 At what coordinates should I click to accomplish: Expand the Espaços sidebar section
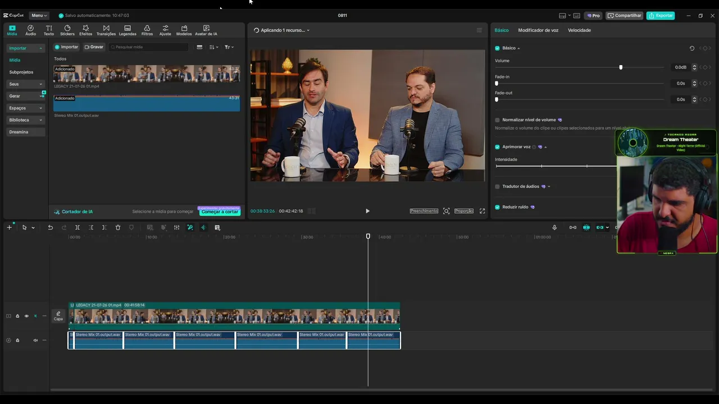[25, 108]
